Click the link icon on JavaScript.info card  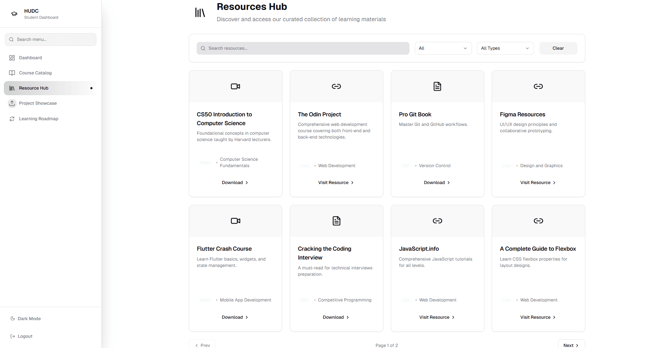tap(437, 221)
